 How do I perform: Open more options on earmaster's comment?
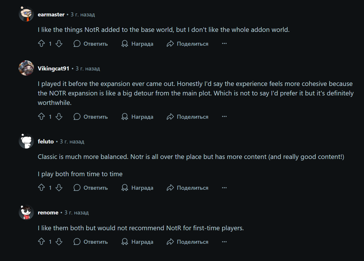point(224,44)
